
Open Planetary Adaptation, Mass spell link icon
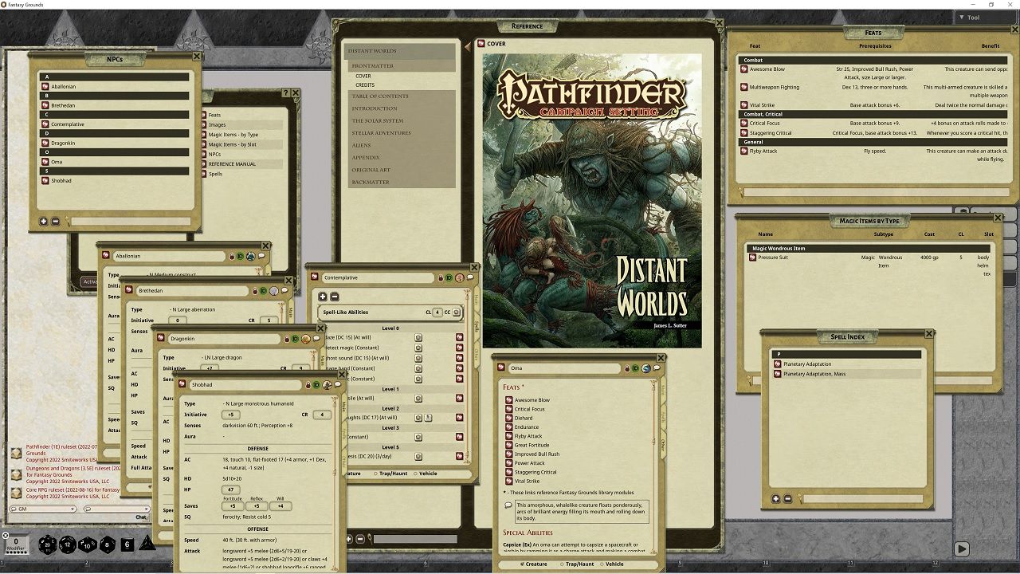point(778,374)
